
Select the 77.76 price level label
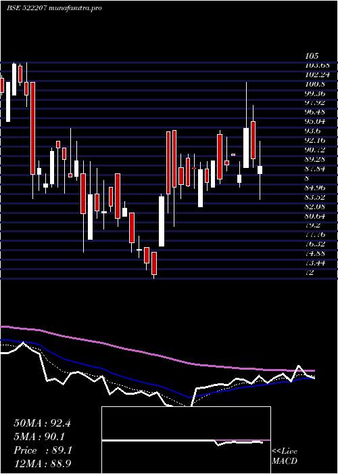coord(316,234)
